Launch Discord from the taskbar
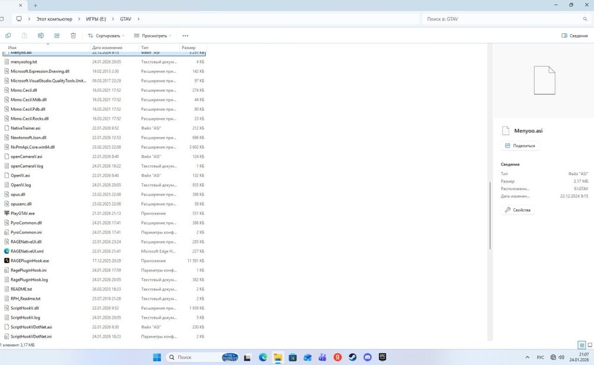This screenshot has height=365, width=594. 367,357
